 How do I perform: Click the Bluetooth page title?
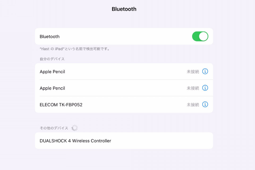click(124, 9)
